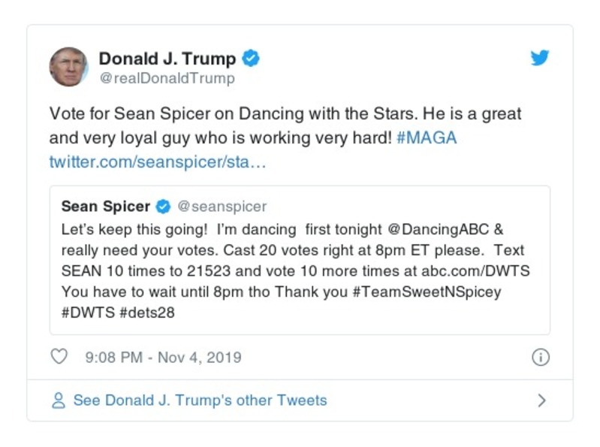Click See Donald J. Trump's other Tweets
The height and width of the screenshot is (447, 600).
tap(200, 400)
